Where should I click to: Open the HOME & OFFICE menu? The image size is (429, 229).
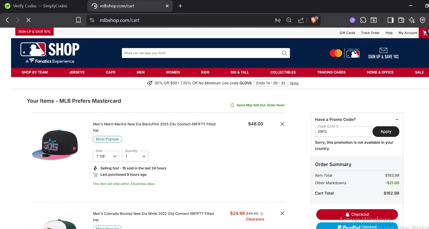click(x=380, y=72)
